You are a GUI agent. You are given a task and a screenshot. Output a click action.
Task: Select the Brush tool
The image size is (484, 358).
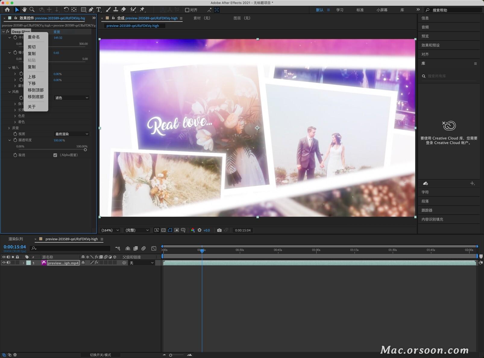click(x=108, y=10)
